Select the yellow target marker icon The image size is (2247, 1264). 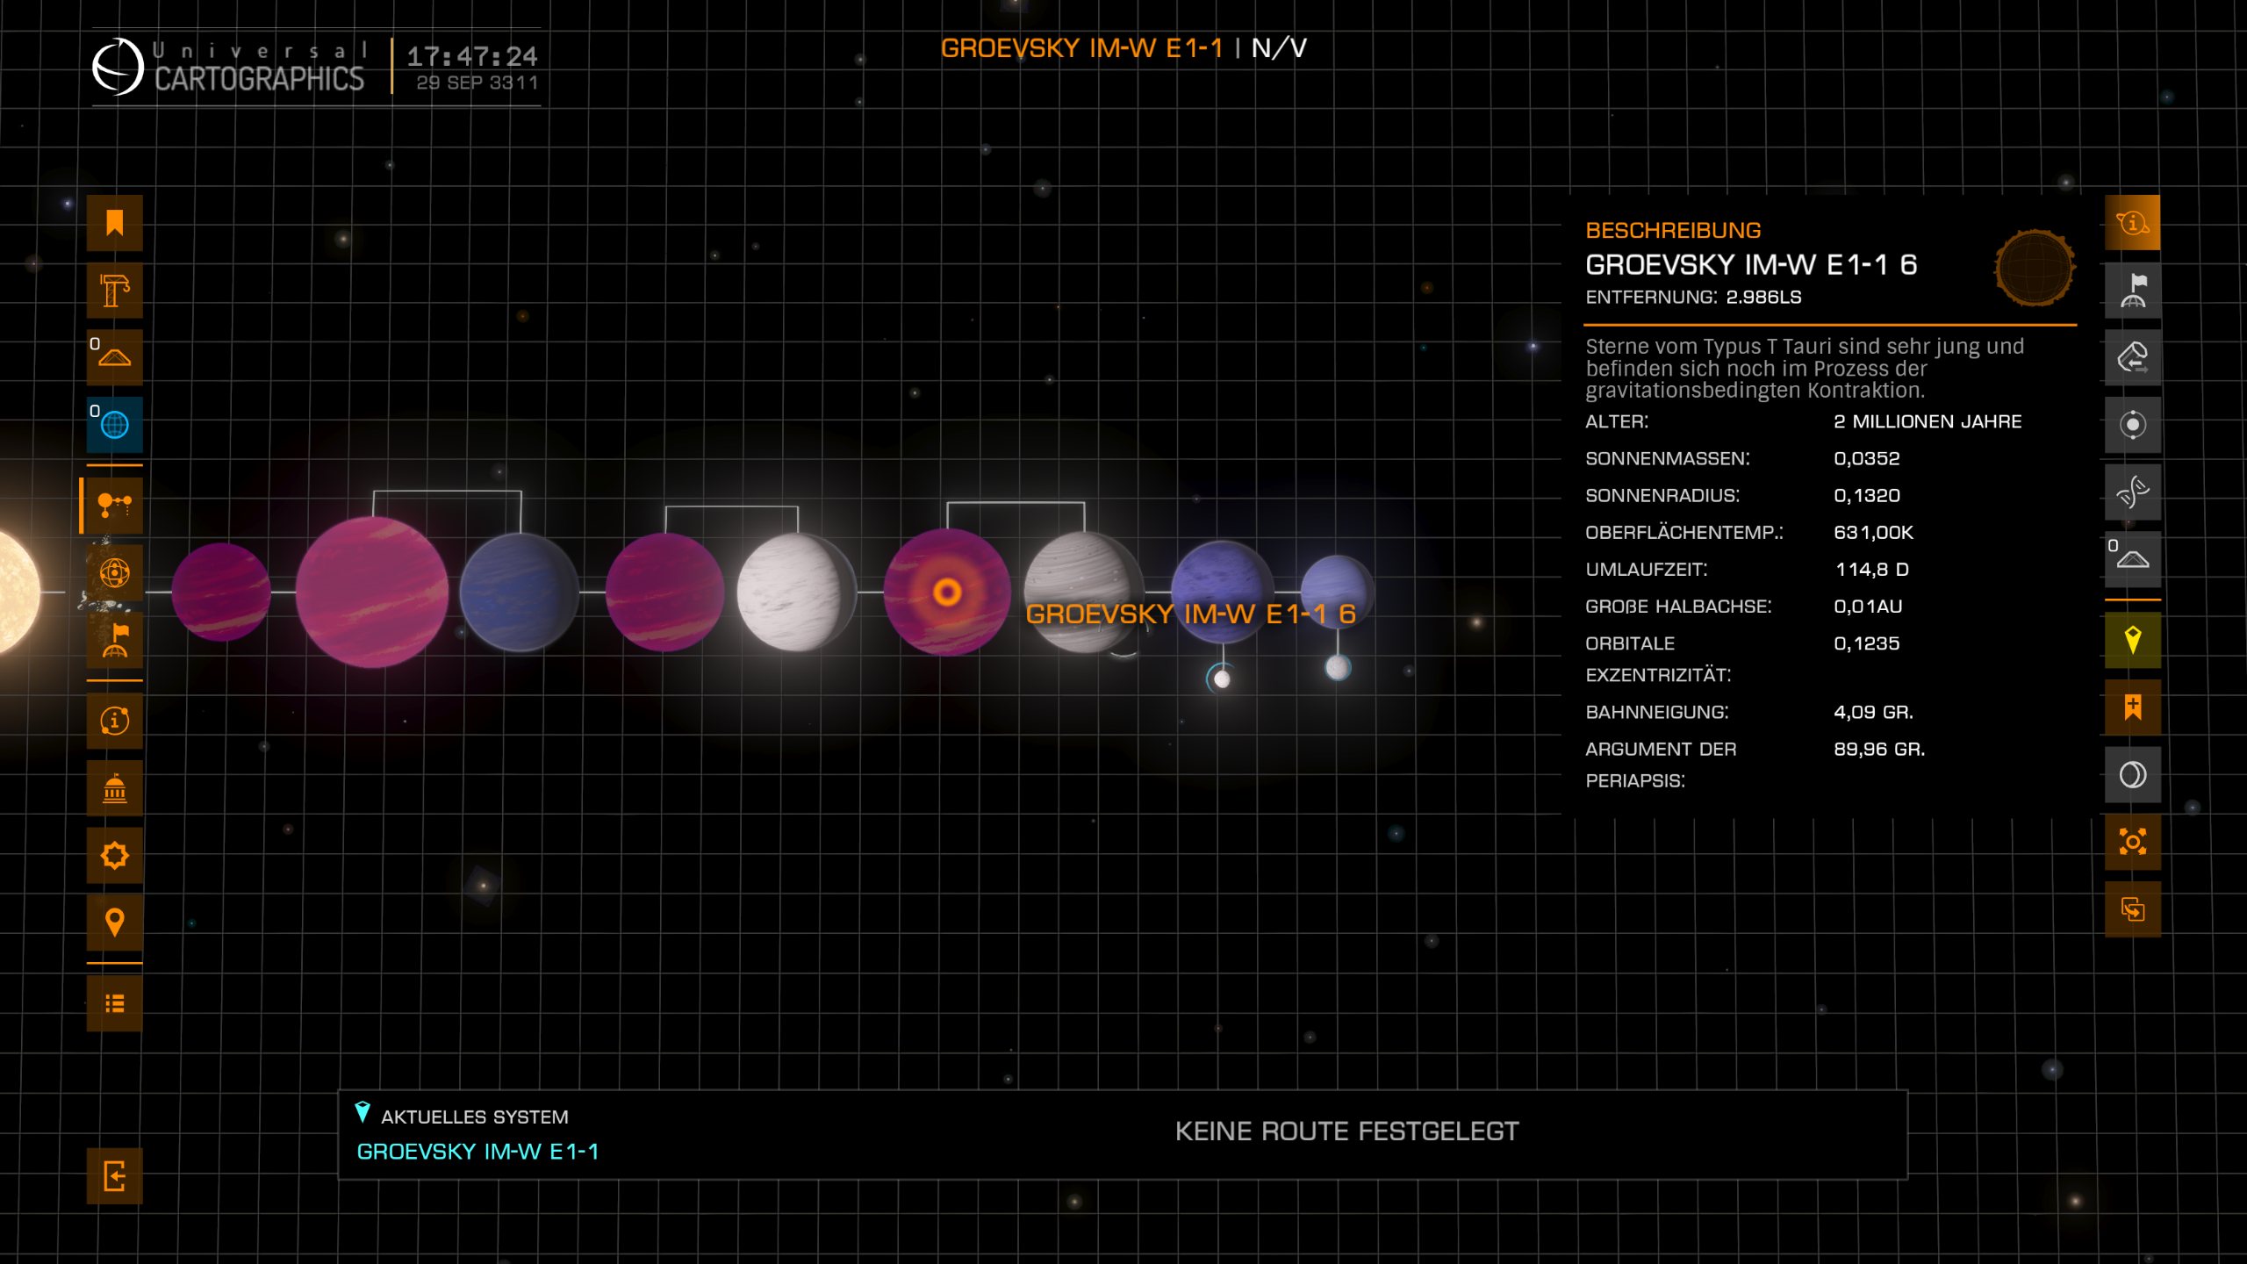(2132, 640)
